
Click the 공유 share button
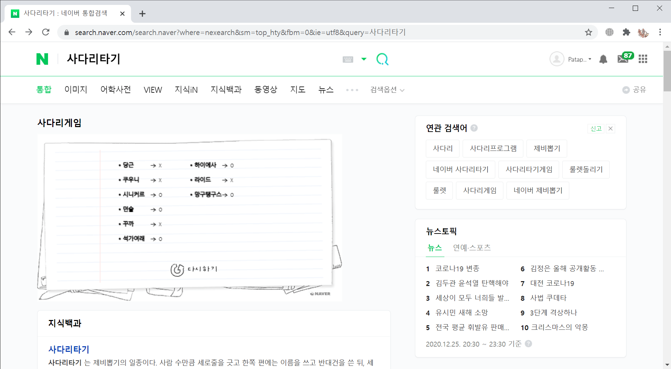point(634,90)
